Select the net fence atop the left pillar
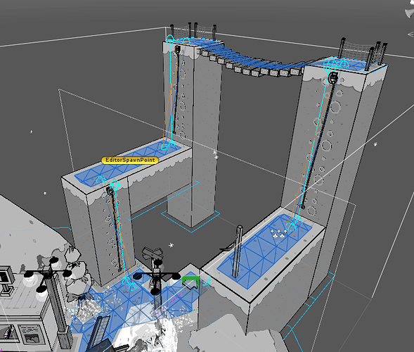414x352 pixels. pos(193,30)
